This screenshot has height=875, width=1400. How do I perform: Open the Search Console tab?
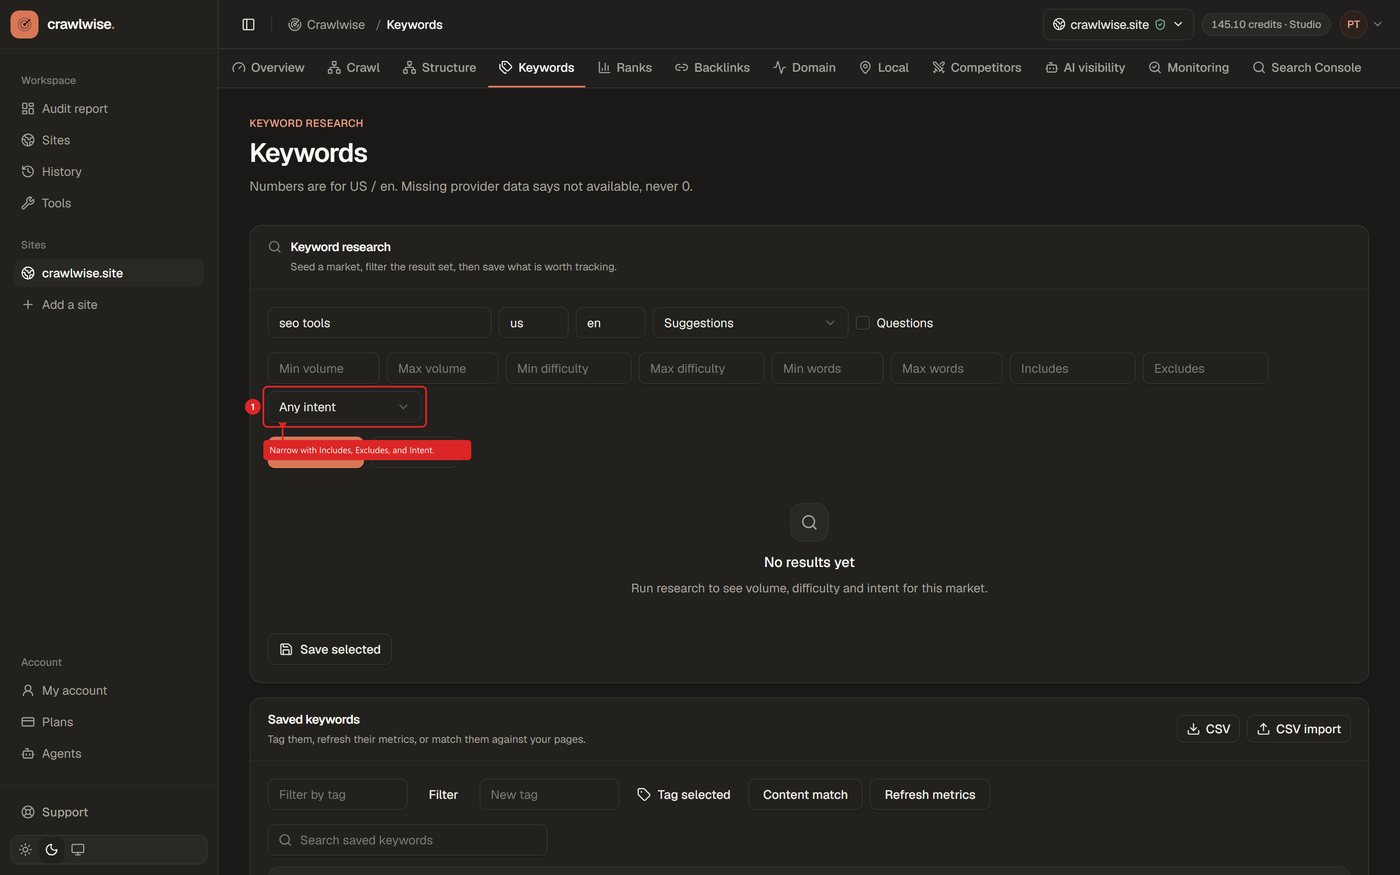[1307, 68]
